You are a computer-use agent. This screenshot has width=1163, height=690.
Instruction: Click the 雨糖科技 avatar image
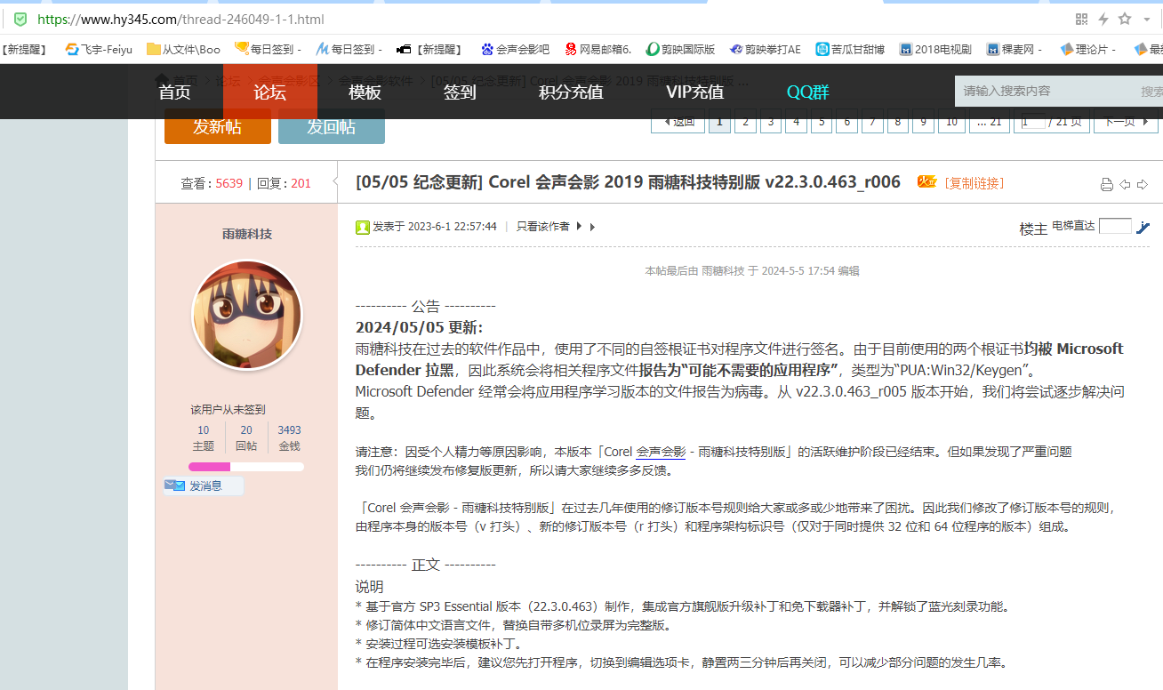coord(247,315)
